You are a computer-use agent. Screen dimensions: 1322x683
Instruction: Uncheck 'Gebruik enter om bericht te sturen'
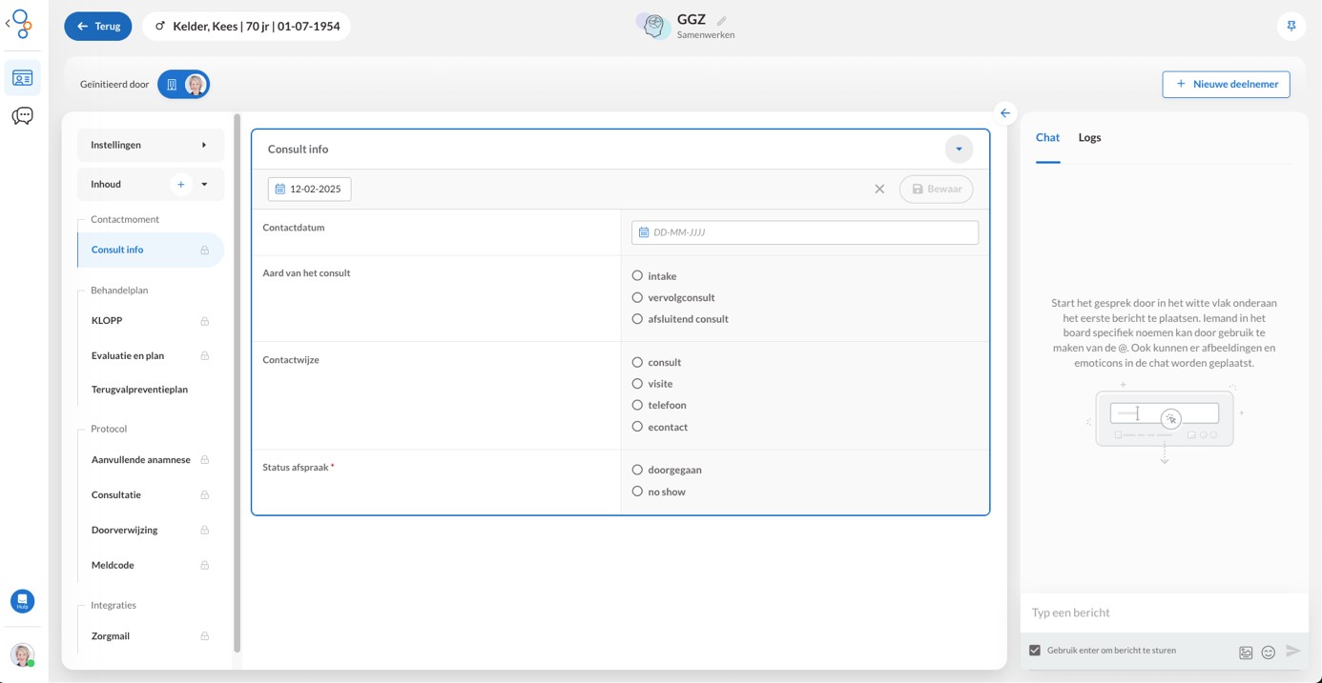click(1035, 651)
